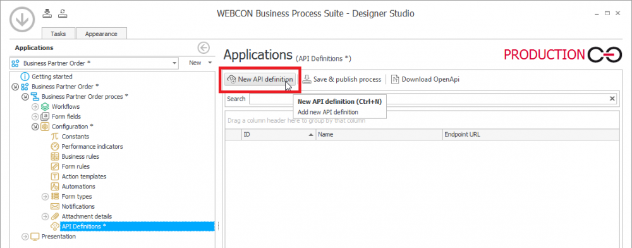632x248 pixels.
Task: Click the second publish icon in title bar
Action: [x=62, y=13]
